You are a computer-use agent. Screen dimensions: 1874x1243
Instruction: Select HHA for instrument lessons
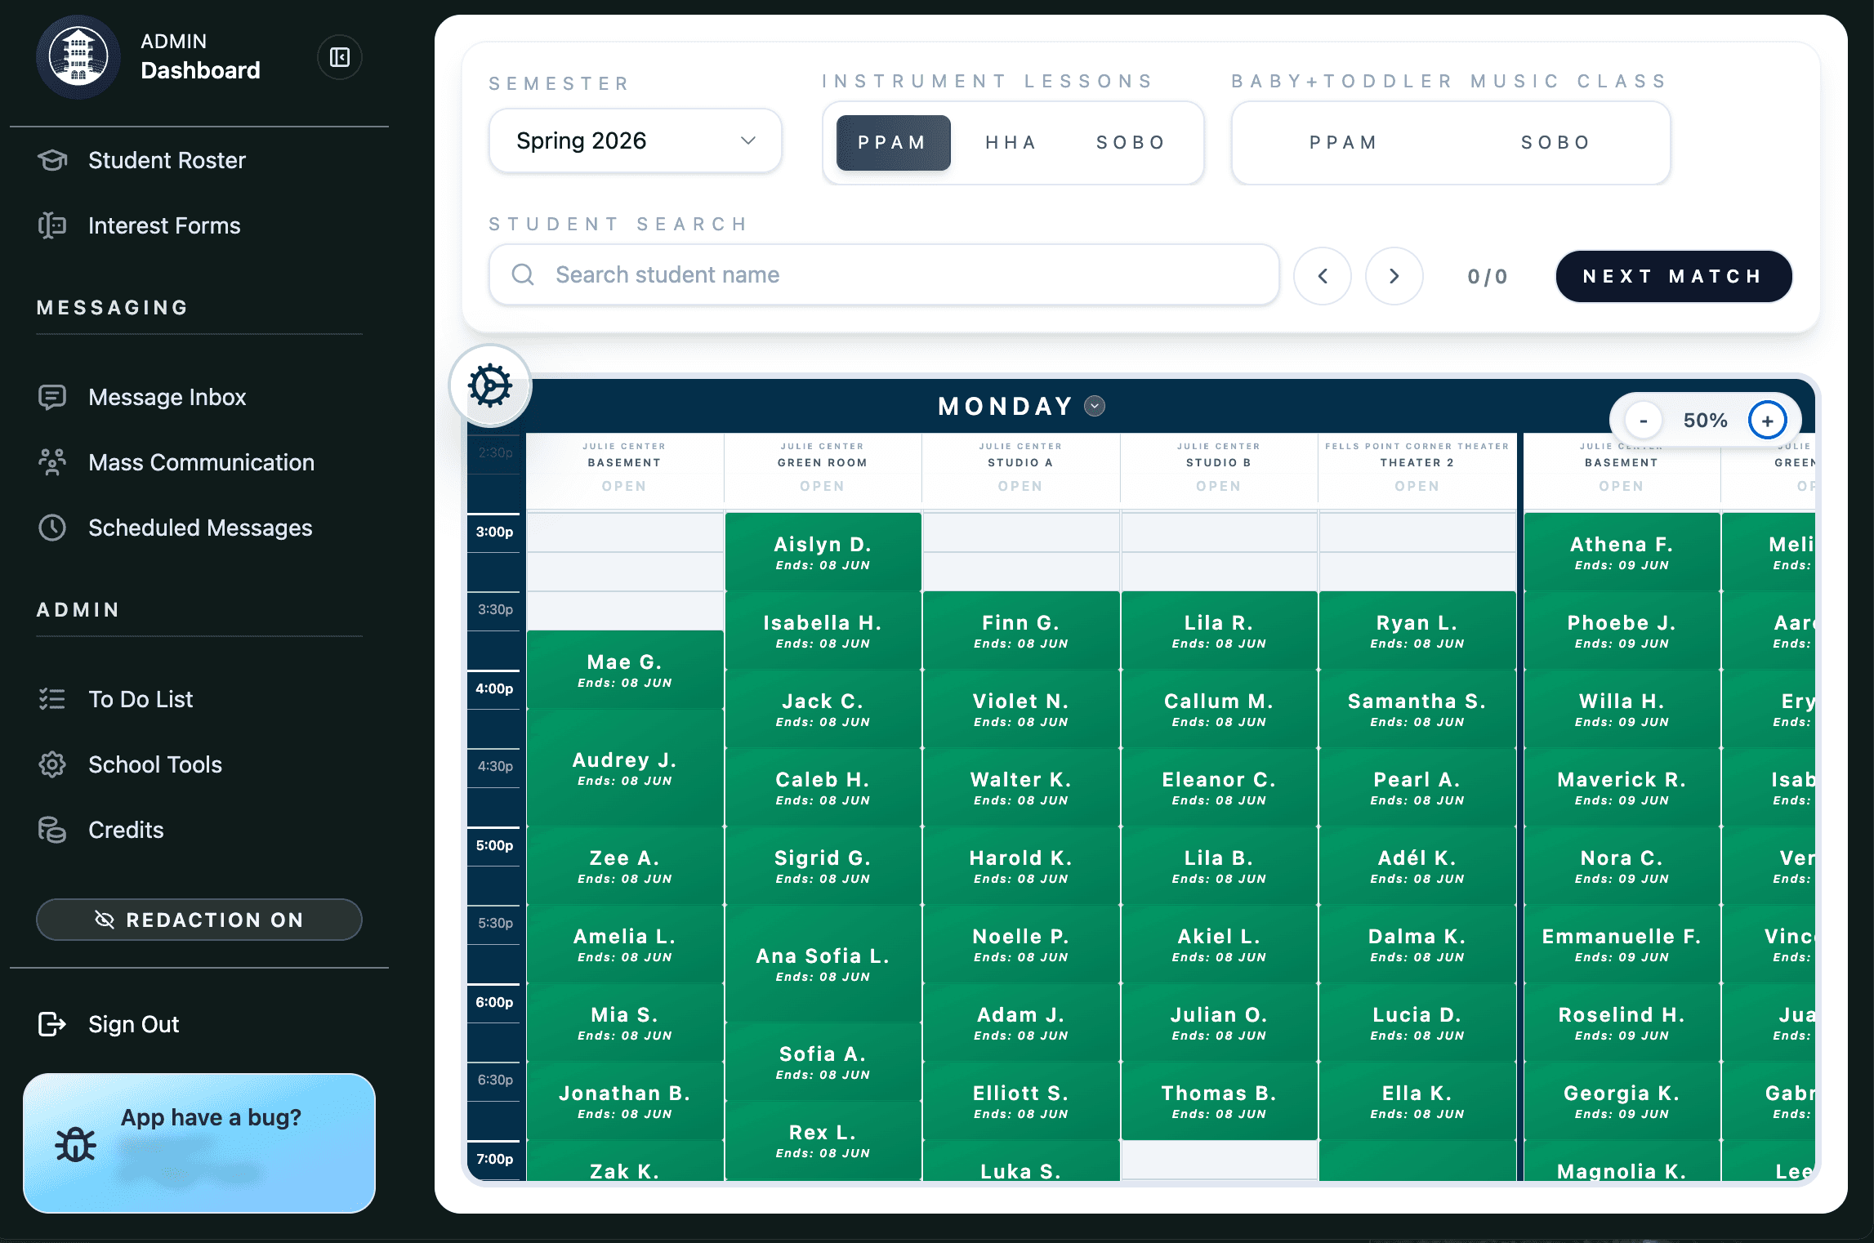[1011, 142]
